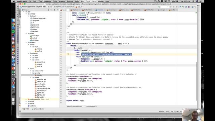The height and width of the screenshot is (121, 215).
Task: Click the Favorites vertical tool window tab
Action: point(20,102)
